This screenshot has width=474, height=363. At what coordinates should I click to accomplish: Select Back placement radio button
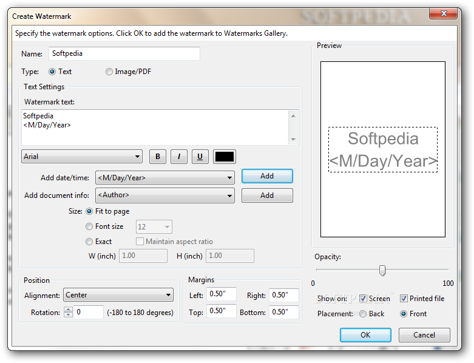363,314
